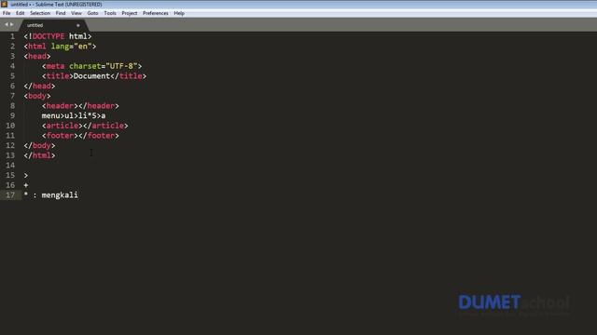Screen dimensions: 597x335
Task: Click the meta charset="UTF-8" line
Action: (x=91, y=66)
